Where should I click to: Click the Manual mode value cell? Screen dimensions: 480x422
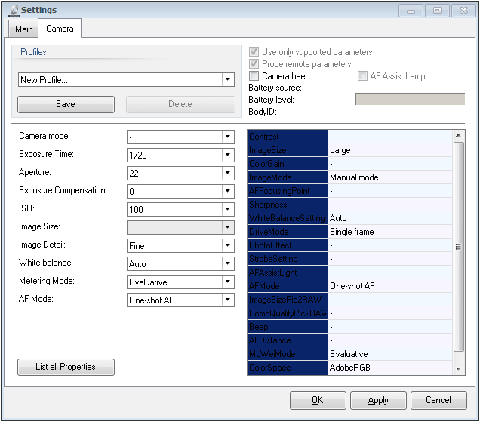(x=389, y=177)
